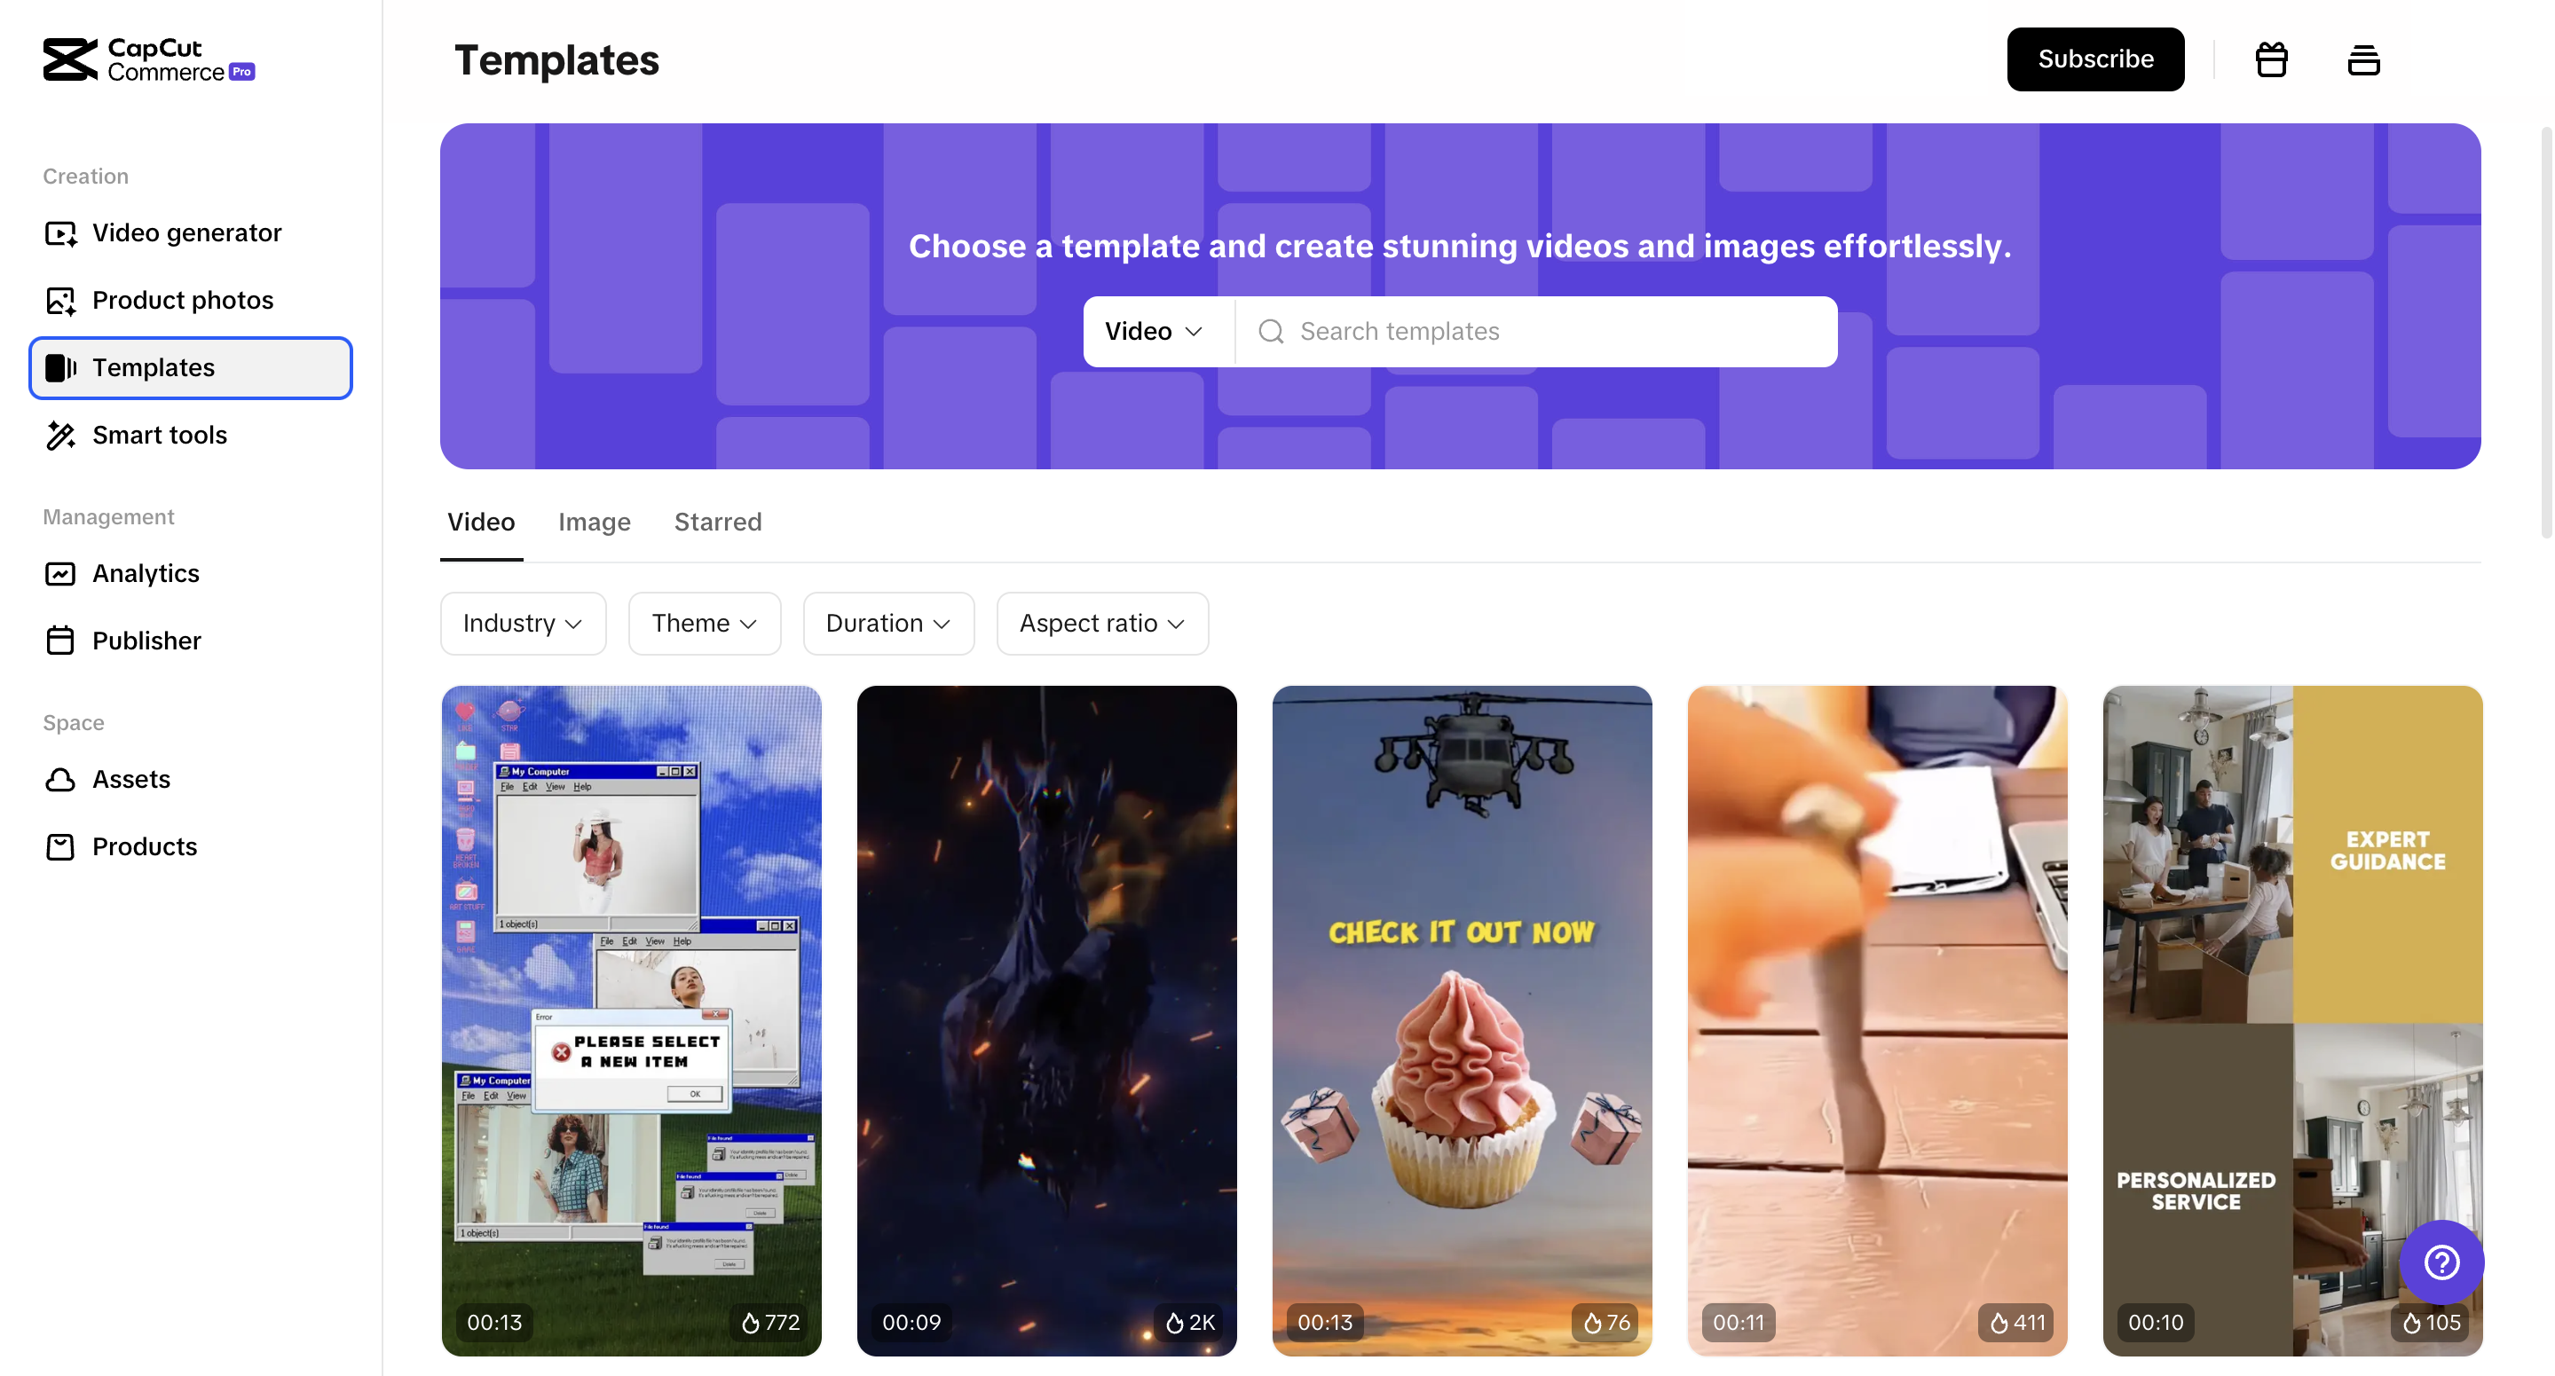Click the Analytics chart icon
Screen dimensions: 2555x1376
pos(60,574)
